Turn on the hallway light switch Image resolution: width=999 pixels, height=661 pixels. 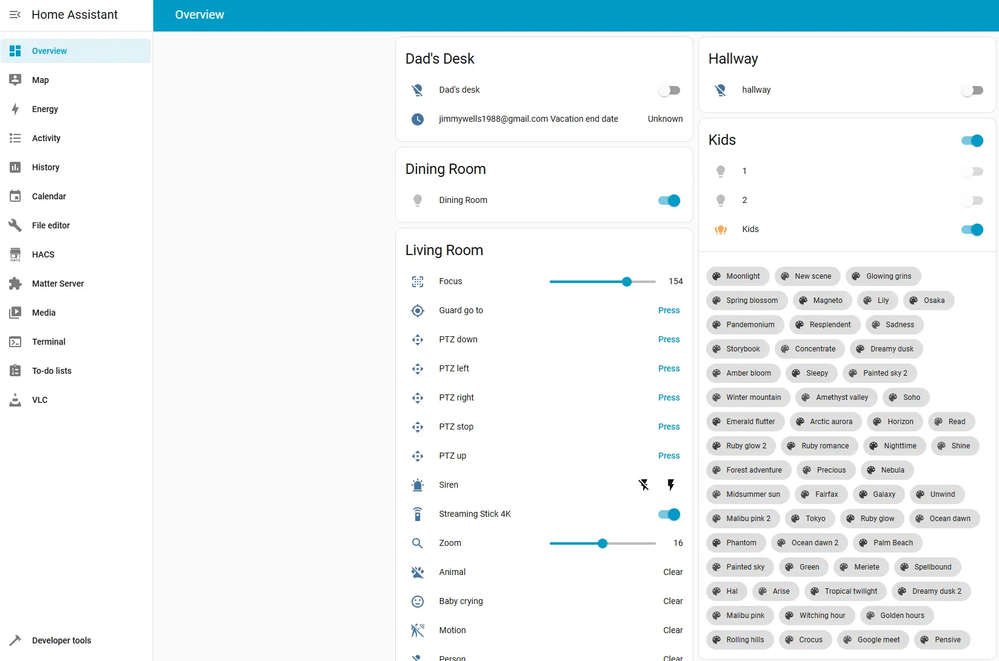(x=972, y=90)
